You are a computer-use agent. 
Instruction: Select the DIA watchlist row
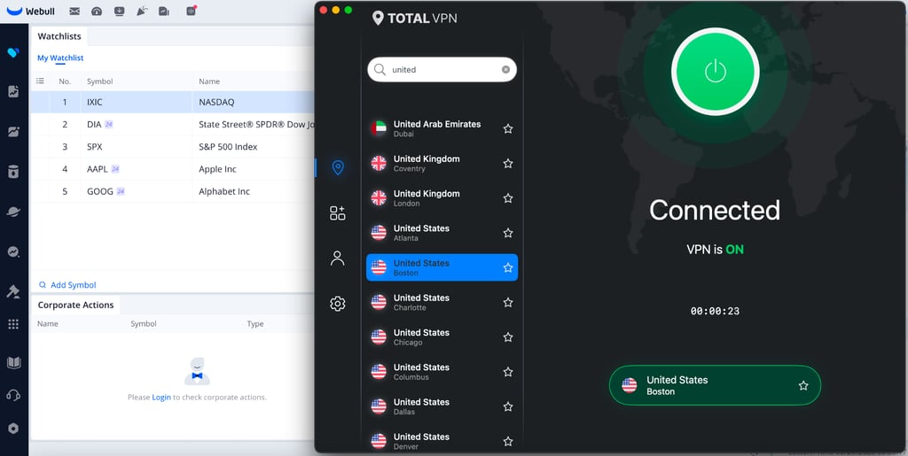[172, 124]
